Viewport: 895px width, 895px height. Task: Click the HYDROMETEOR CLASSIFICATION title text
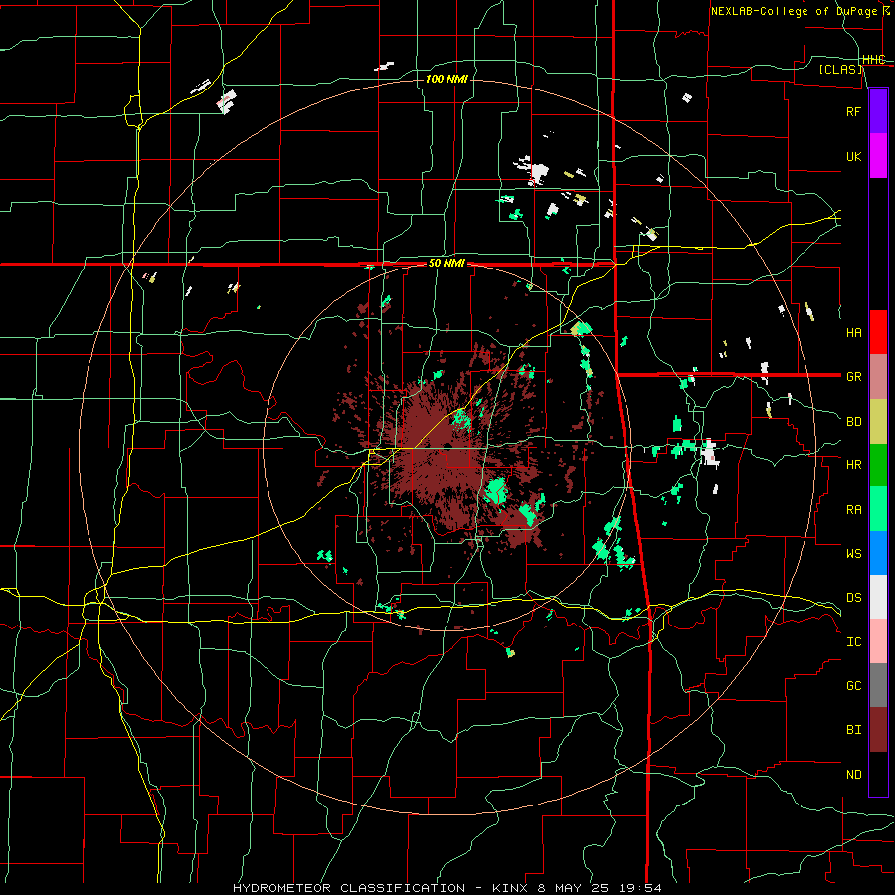point(349,888)
